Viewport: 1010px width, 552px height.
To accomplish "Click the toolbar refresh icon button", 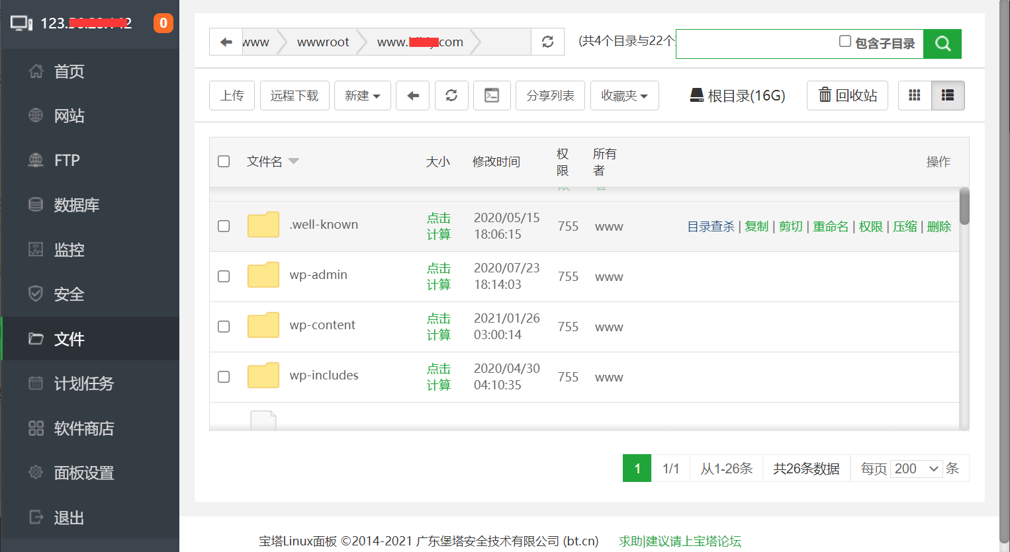I will pos(451,95).
